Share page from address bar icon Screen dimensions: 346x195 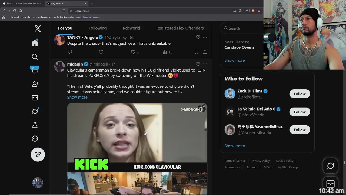click(x=247, y=11)
